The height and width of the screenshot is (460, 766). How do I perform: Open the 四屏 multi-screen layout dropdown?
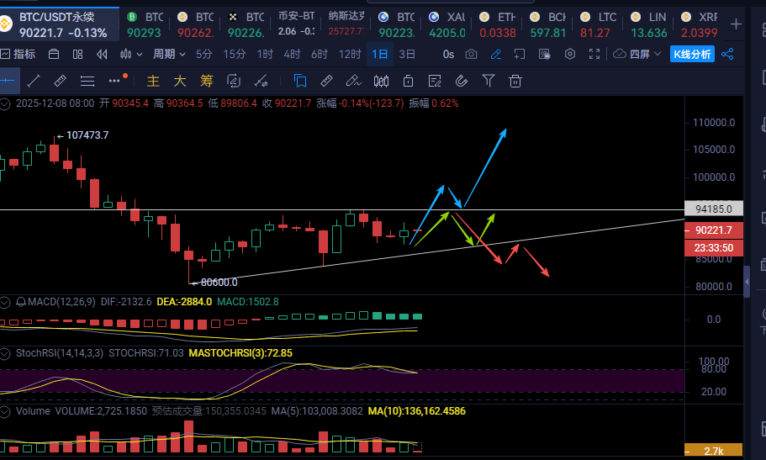(637, 55)
